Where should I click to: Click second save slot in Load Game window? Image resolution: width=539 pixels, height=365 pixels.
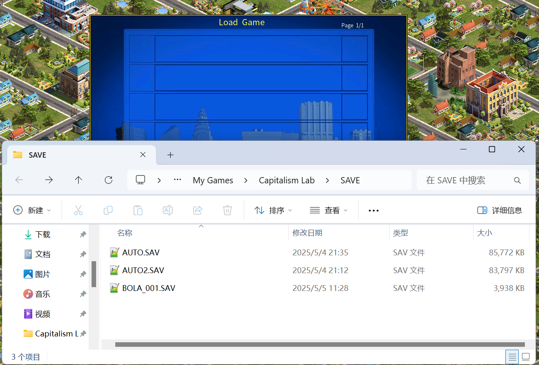pos(249,78)
